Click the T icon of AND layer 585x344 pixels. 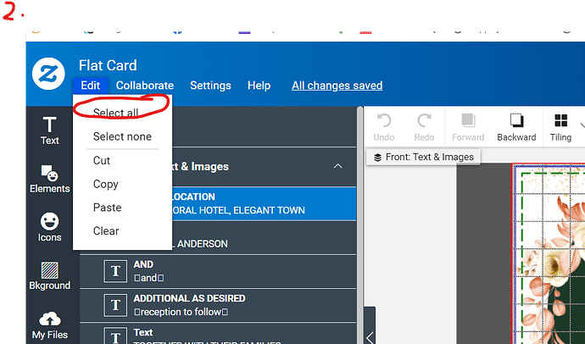click(115, 271)
